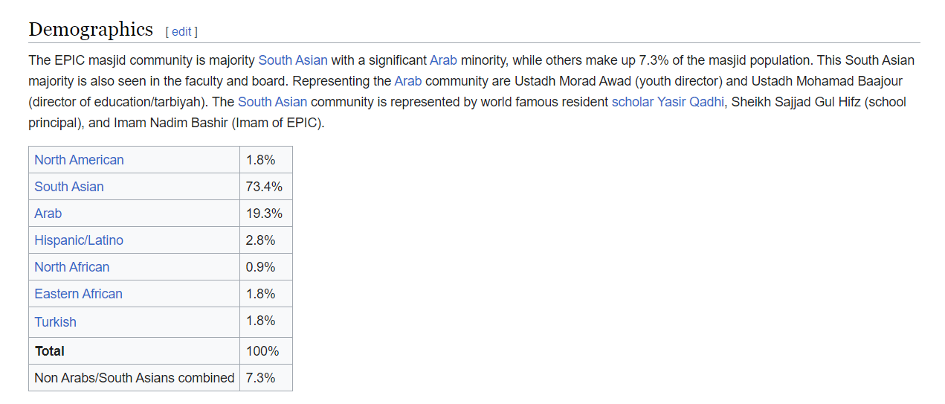This screenshot has width=945, height=404.
Task: Open the scholar Yasir Qadhi link
Action: (x=668, y=102)
